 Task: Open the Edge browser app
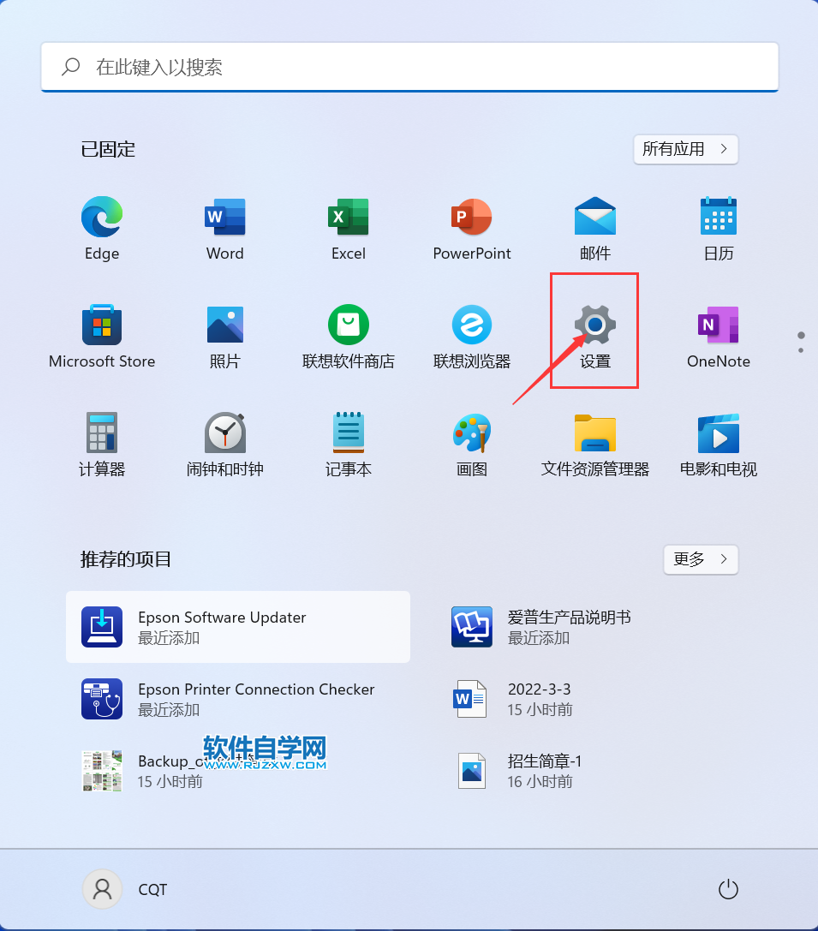tap(102, 229)
